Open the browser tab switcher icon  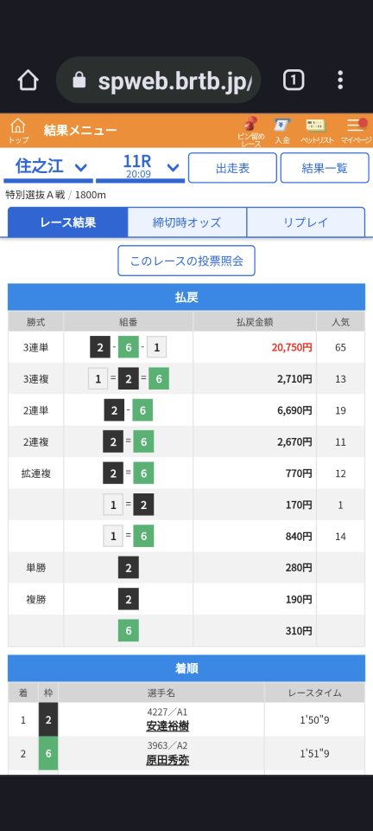click(x=294, y=80)
